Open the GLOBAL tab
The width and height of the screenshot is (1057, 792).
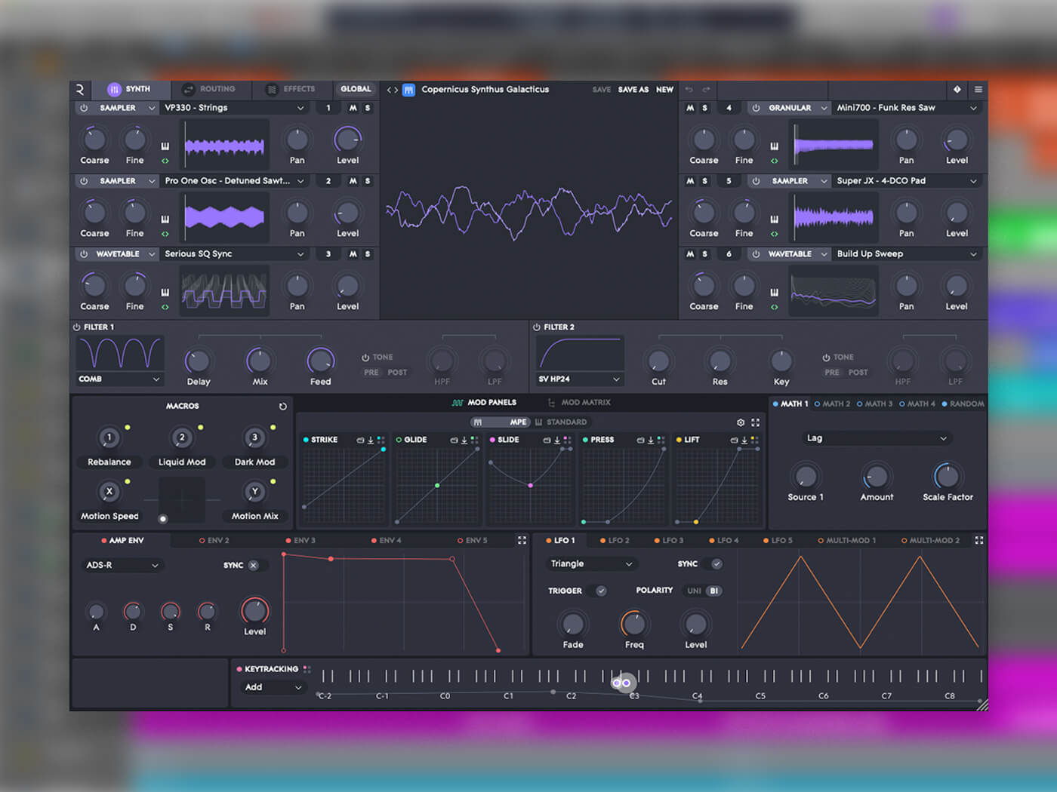click(x=356, y=90)
